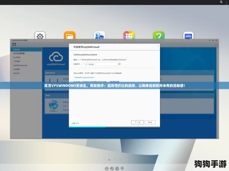
Task: Click the circular cloud icon at desktop bottom
Action: [x=107, y=169]
